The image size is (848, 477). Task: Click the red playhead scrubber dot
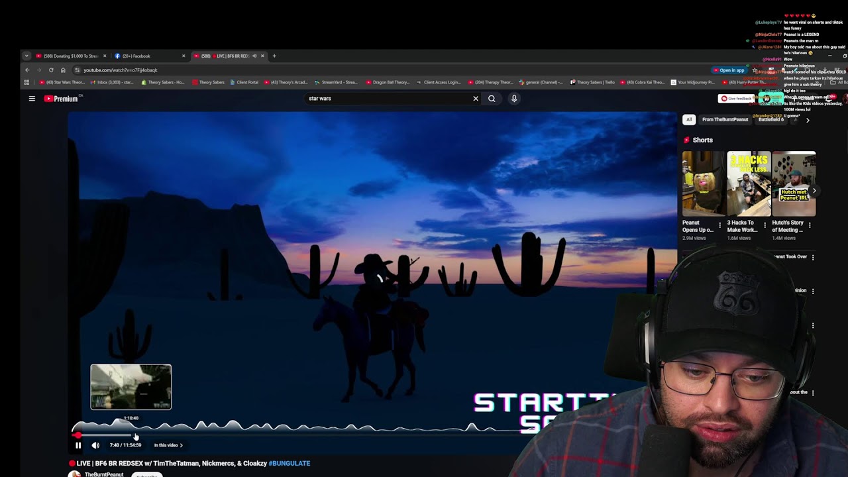click(x=78, y=435)
